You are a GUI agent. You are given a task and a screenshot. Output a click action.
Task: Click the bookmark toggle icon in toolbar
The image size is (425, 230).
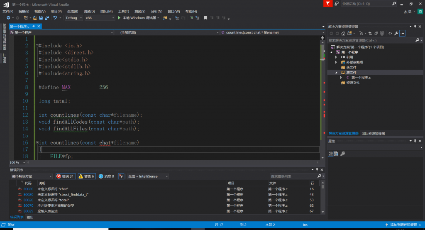tap(205, 18)
